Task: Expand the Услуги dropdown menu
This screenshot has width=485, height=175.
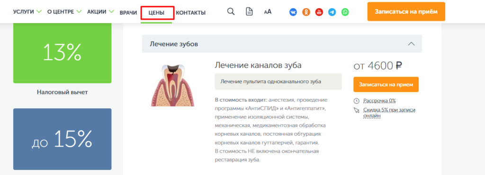Action: pos(27,12)
